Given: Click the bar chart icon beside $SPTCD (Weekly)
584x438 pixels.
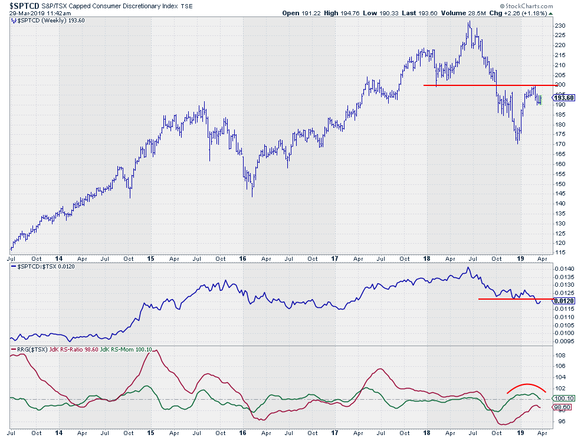Looking at the screenshot, I should click(14, 21).
